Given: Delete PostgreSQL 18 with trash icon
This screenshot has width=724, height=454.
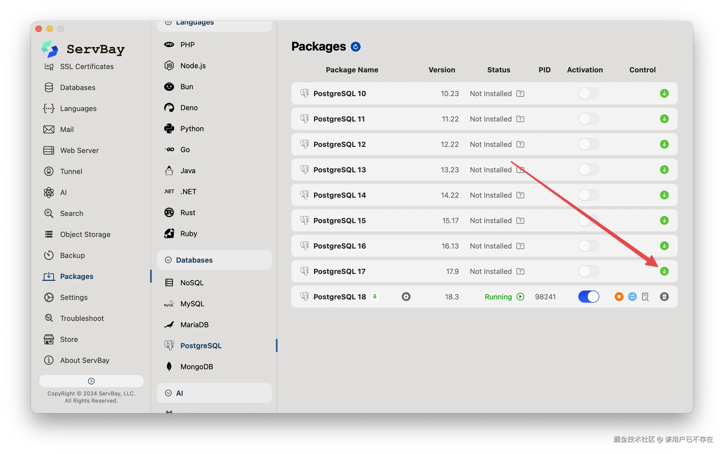Looking at the screenshot, I should pos(664,297).
